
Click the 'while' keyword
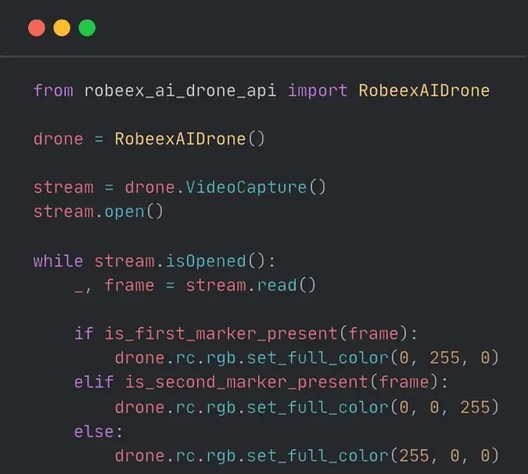(x=59, y=261)
